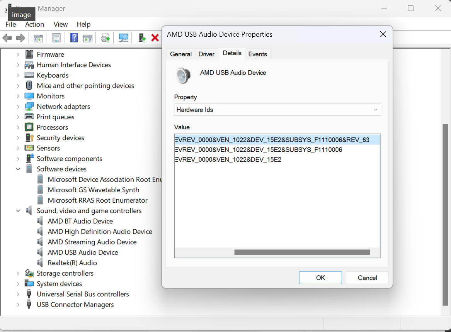Click Scan for hardware changes icon

(124, 37)
